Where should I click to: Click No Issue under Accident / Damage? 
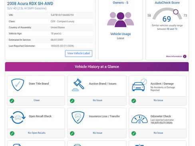tap(158, 100)
